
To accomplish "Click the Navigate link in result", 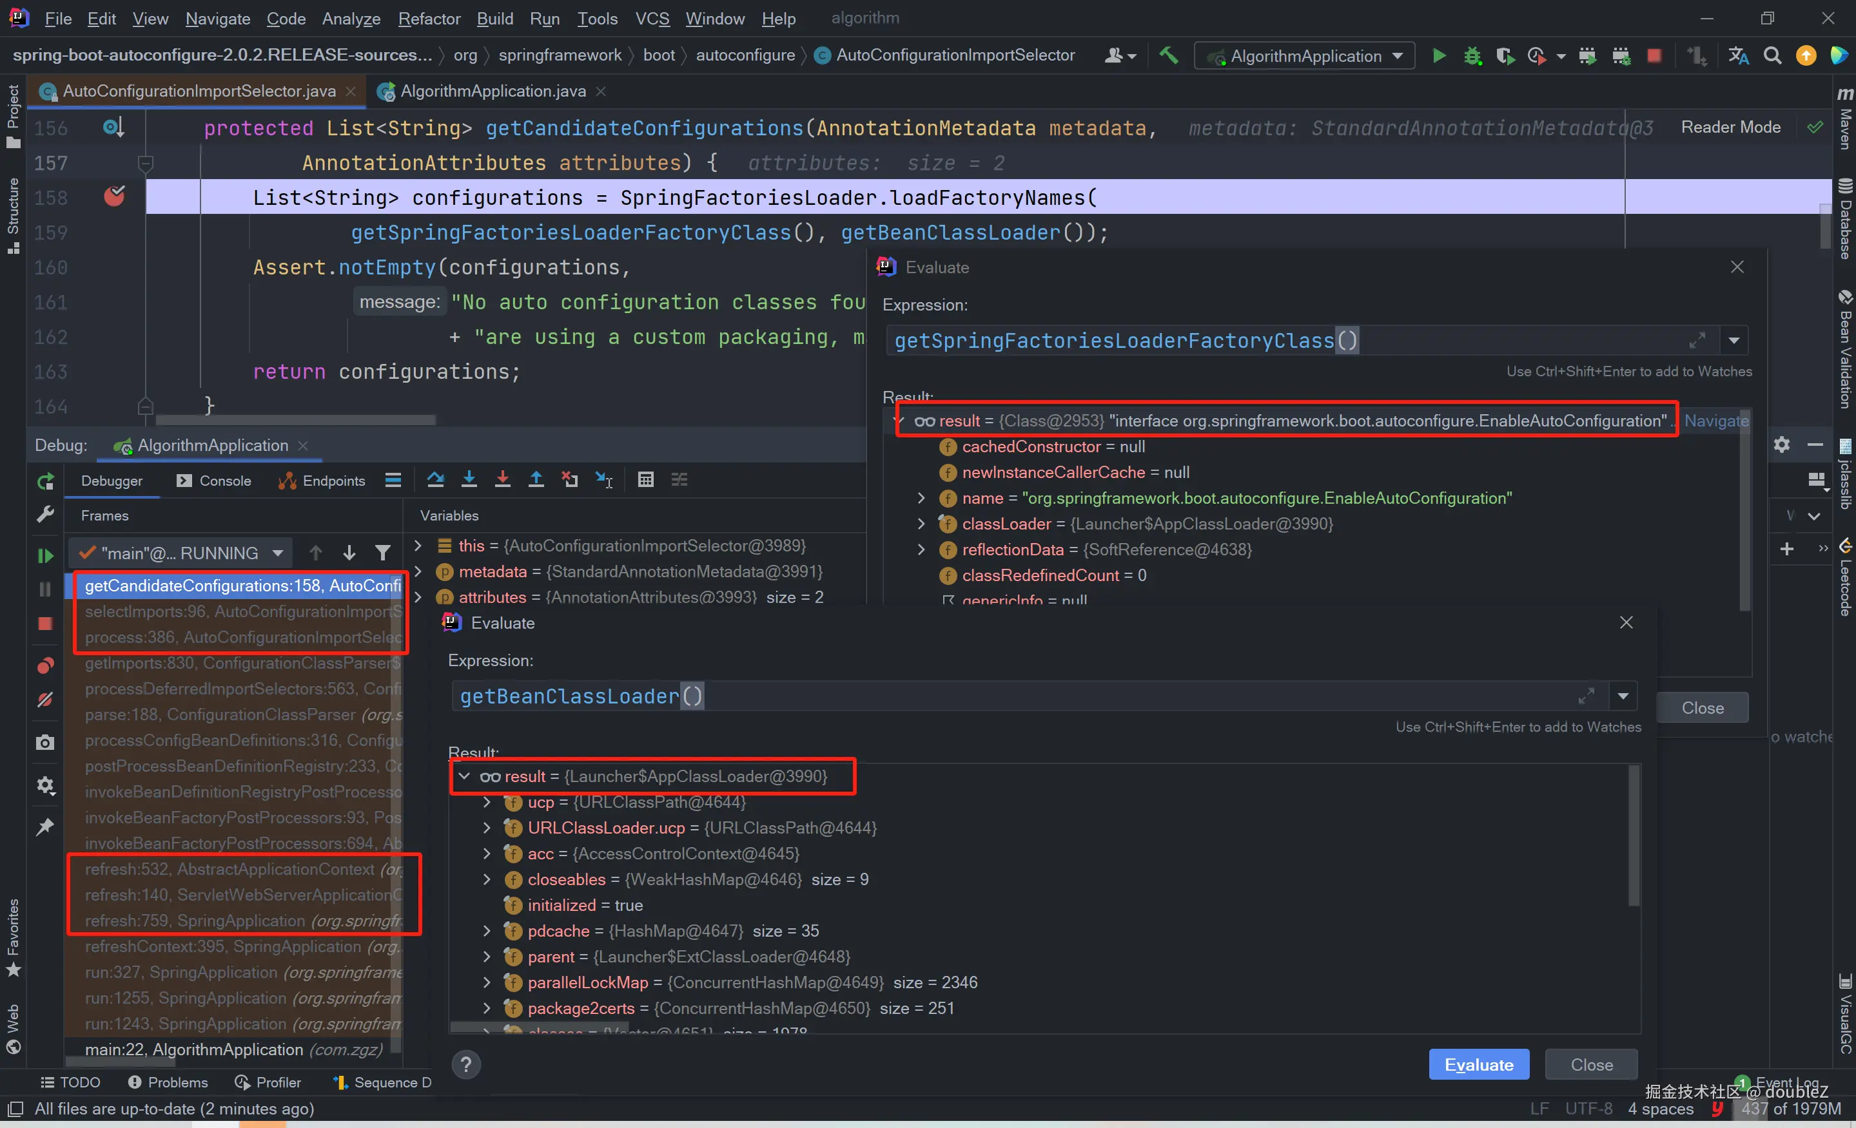I will click(x=1715, y=421).
